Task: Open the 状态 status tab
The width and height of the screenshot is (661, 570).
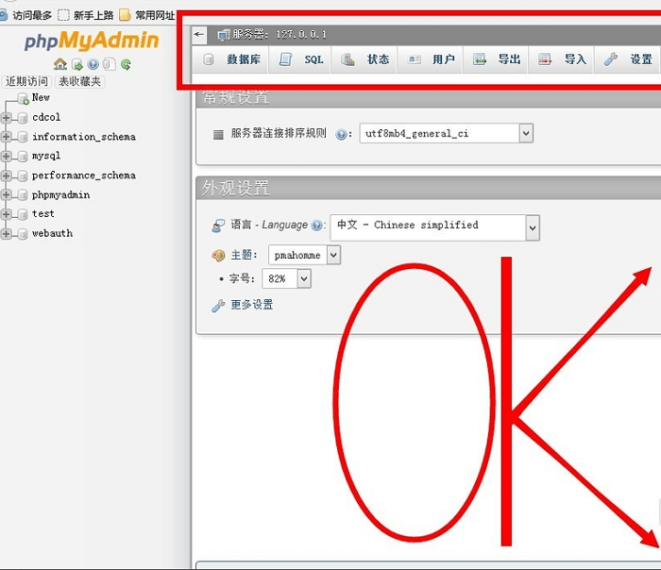Action: point(364,59)
